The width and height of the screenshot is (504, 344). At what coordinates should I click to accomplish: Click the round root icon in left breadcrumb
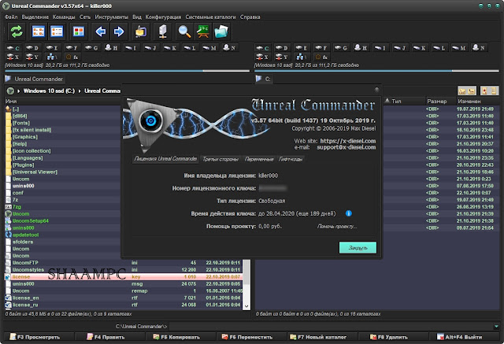10,91
